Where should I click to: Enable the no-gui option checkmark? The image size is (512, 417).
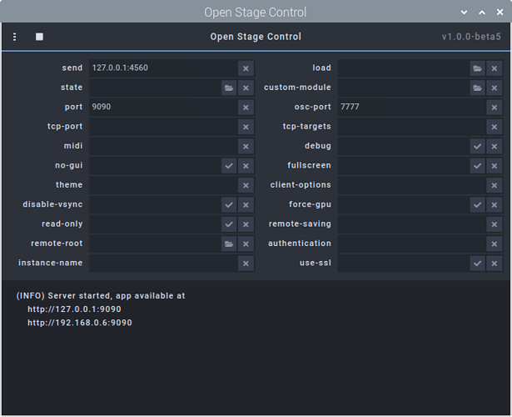(x=229, y=166)
